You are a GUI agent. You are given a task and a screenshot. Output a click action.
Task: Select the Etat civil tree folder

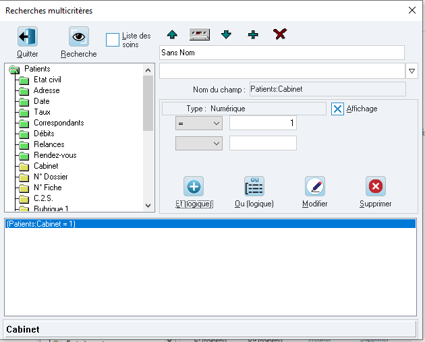(47, 80)
